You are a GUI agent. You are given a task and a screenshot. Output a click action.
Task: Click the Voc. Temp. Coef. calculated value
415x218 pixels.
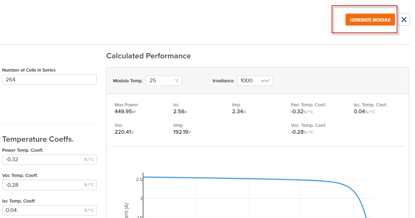[x=302, y=132]
